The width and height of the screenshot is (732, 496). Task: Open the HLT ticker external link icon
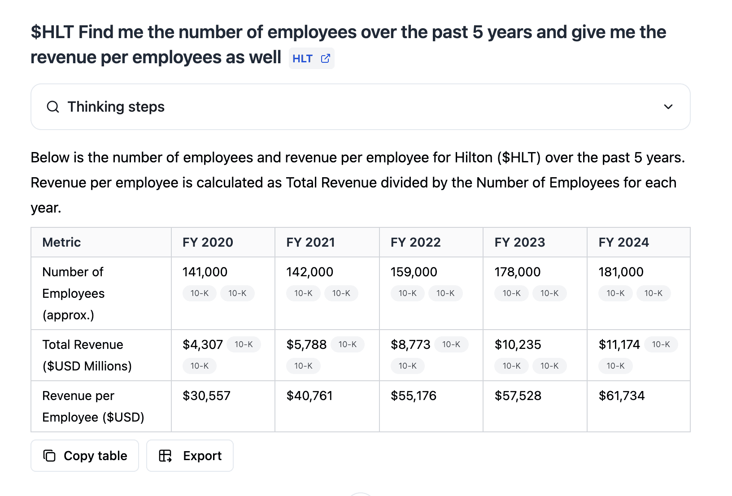pyautogui.click(x=326, y=58)
